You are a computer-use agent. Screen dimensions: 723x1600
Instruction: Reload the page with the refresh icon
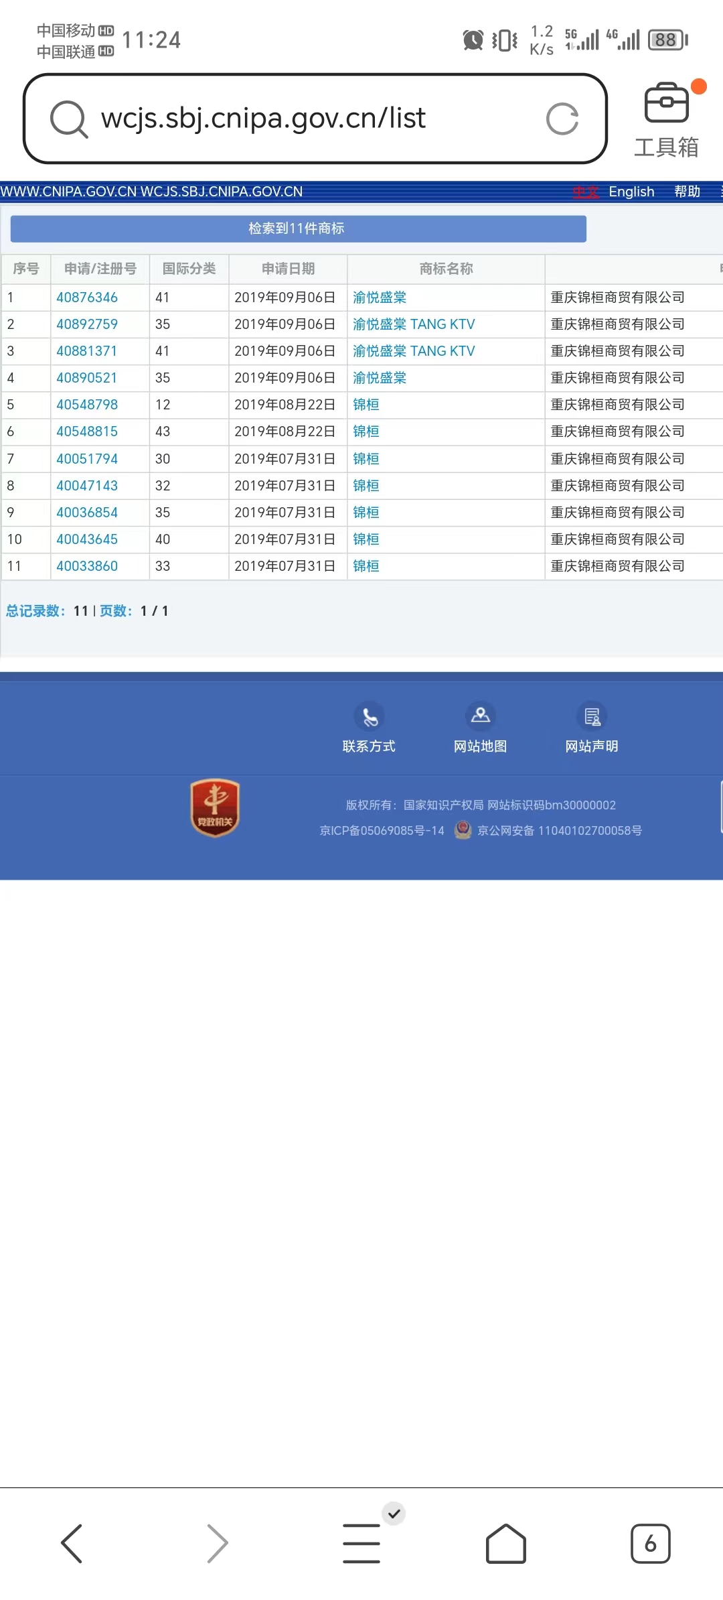coord(562,119)
